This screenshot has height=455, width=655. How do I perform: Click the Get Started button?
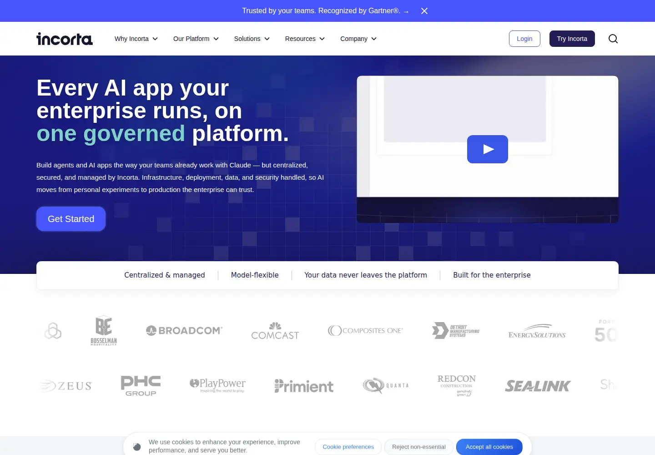71,219
